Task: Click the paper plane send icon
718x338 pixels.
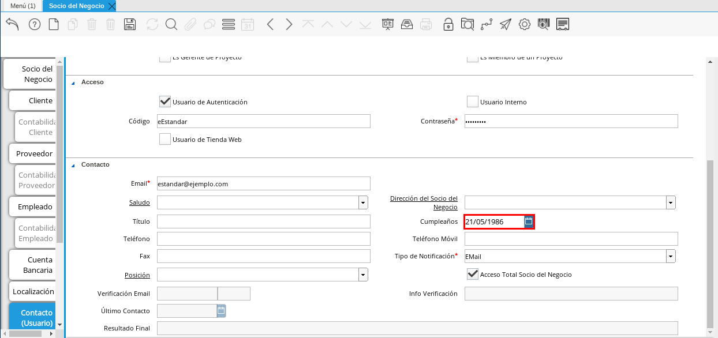Action: pos(505,24)
